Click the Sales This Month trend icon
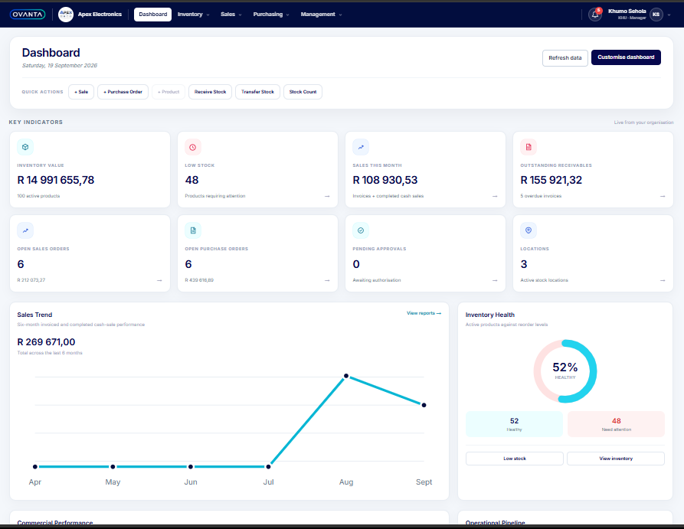Viewport: 684px width, 529px height. [x=361, y=147]
